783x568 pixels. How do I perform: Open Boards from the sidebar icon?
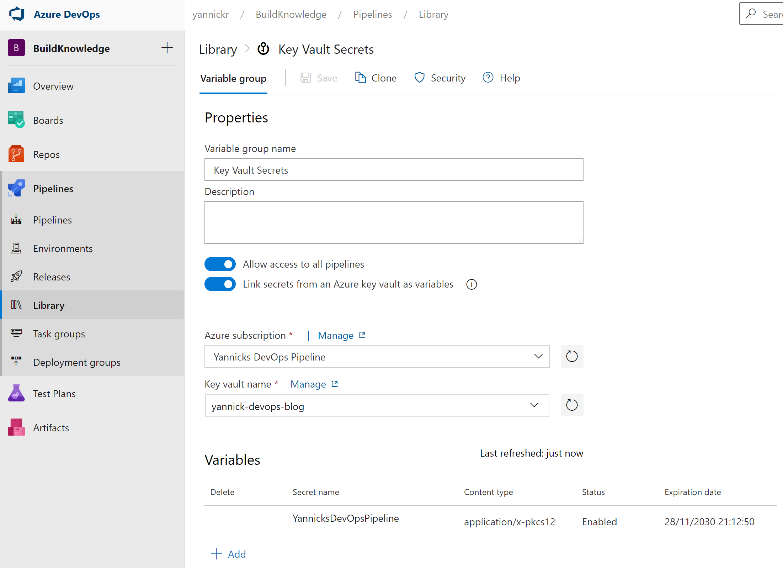pyautogui.click(x=16, y=120)
